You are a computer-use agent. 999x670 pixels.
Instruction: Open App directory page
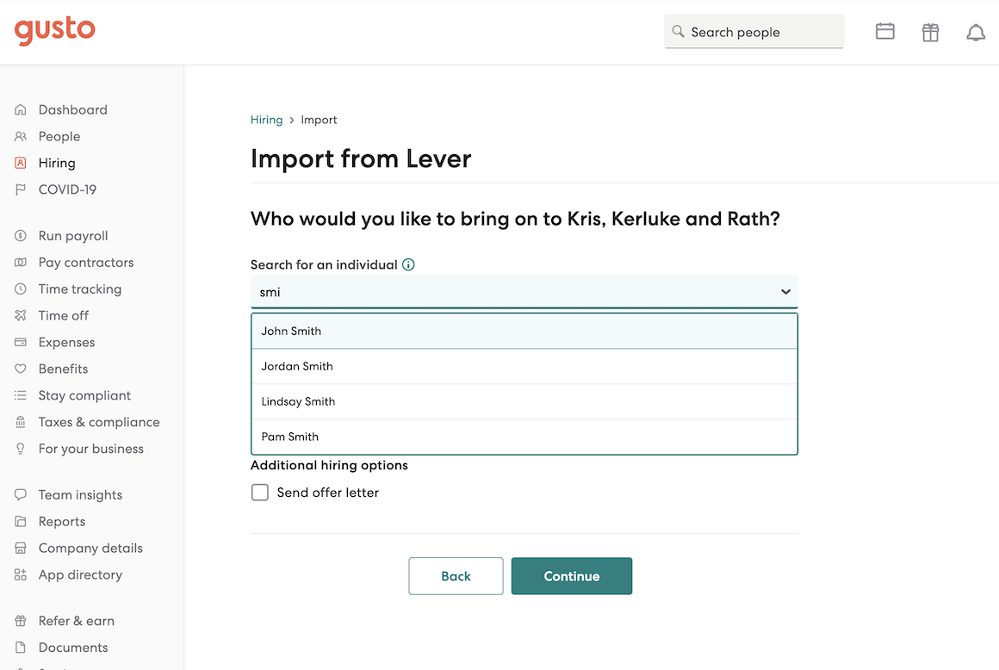click(80, 574)
